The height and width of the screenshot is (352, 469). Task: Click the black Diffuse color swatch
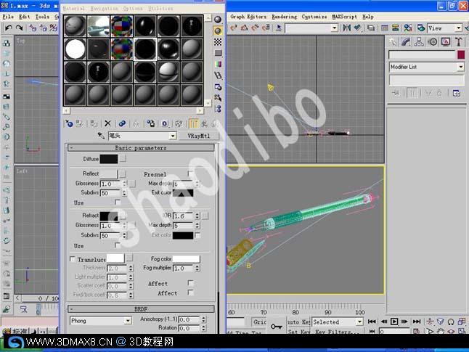(109, 159)
